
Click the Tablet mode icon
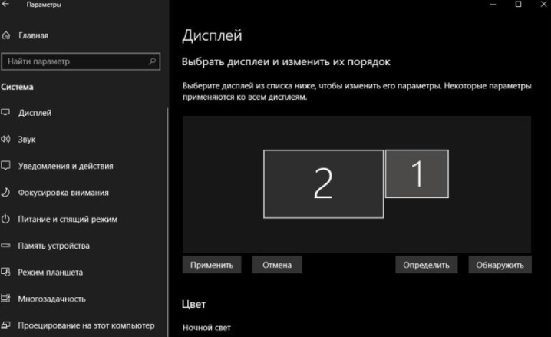click(x=5, y=272)
